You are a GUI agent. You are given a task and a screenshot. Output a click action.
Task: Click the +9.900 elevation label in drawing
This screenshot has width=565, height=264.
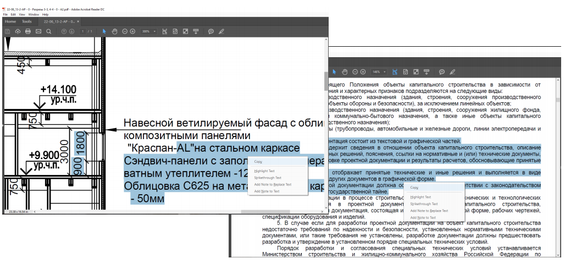45,156
